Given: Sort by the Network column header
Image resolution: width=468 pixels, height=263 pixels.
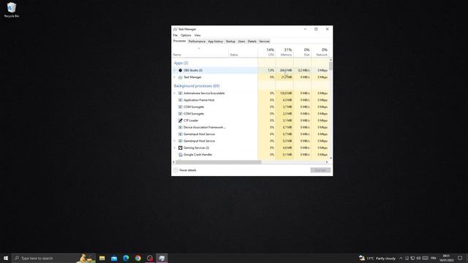Looking at the screenshot, I should coord(320,52).
